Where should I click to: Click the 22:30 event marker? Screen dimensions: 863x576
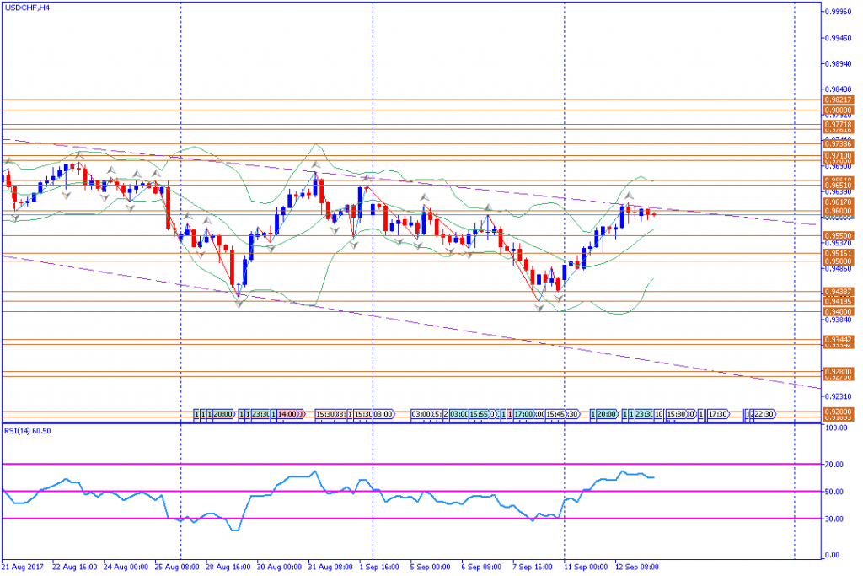coord(764,414)
